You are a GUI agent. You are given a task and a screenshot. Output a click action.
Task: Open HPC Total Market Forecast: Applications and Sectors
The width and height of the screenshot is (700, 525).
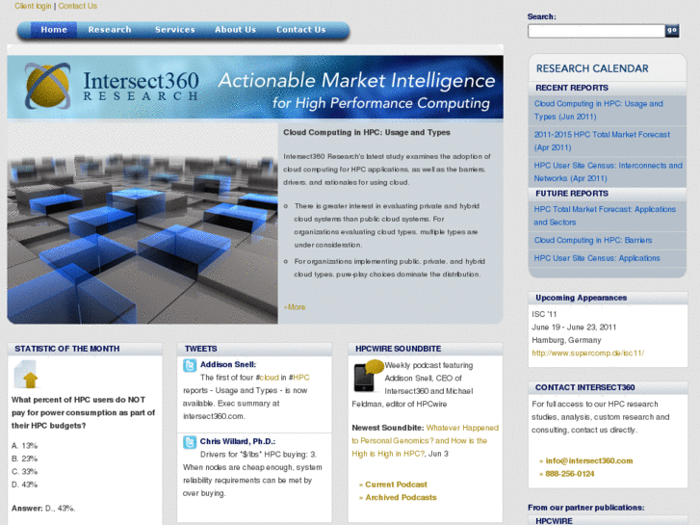click(x=605, y=216)
